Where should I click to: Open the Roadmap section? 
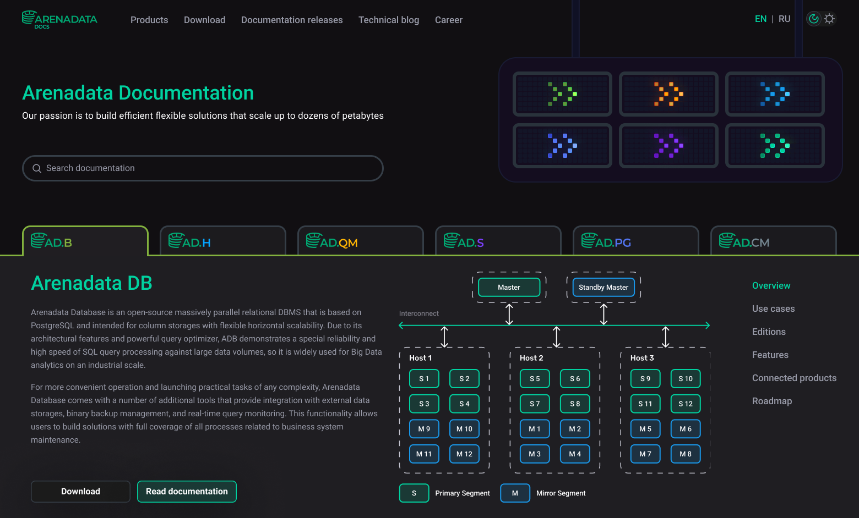pos(771,401)
